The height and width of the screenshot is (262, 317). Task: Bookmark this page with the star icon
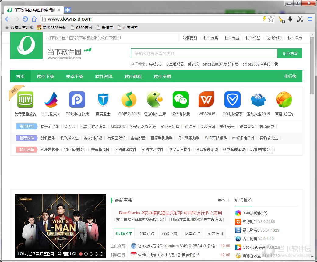(x=271, y=19)
